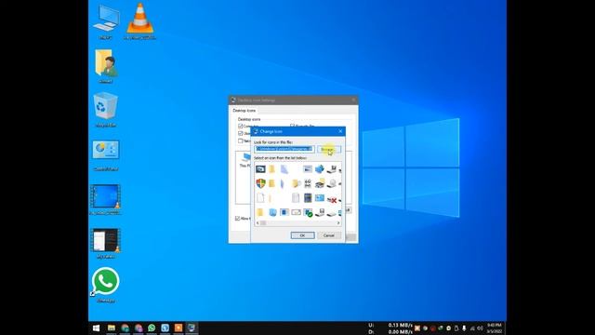Click the This PC desktop icon
The image size is (595, 335).
coord(105,22)
